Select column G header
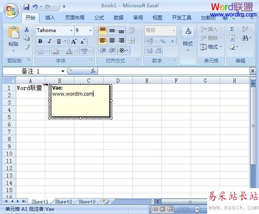259x214 pixels. click(205, 80)
